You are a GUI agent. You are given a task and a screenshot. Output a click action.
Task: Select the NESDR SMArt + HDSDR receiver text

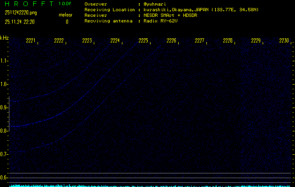click(x=171, y=15)
